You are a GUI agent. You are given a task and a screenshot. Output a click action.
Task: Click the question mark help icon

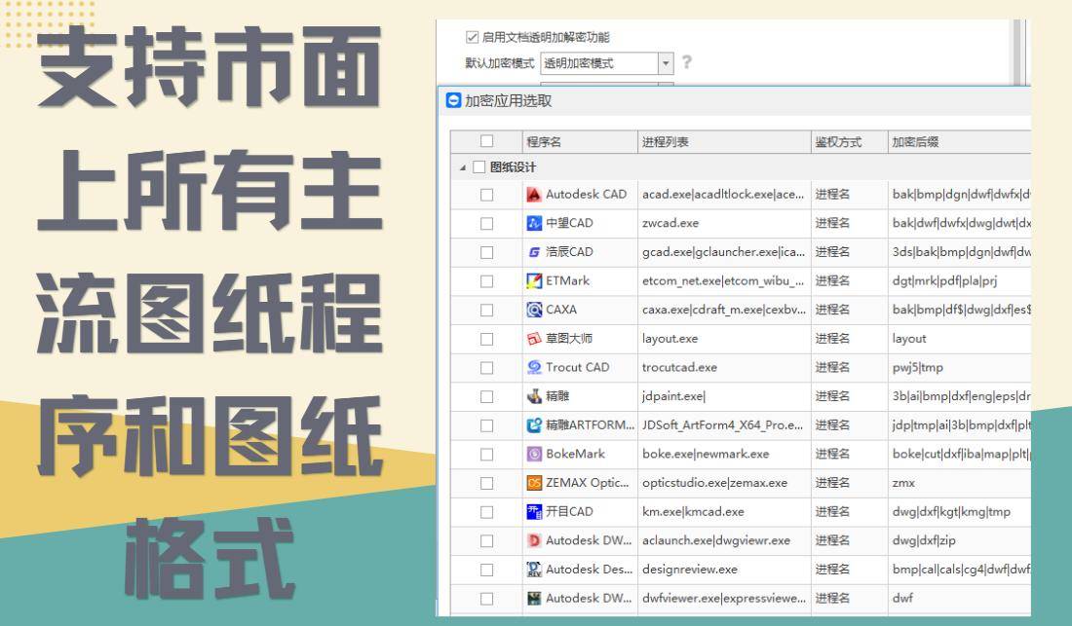687,63
